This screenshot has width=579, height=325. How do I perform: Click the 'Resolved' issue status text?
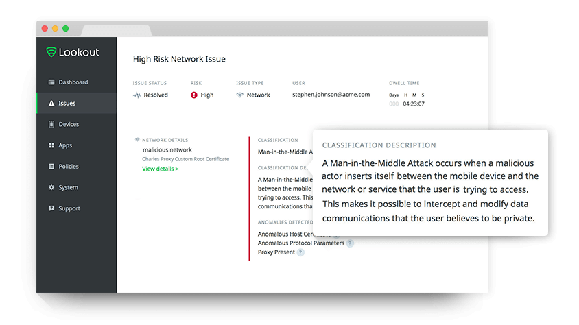[x=156, y=95]
